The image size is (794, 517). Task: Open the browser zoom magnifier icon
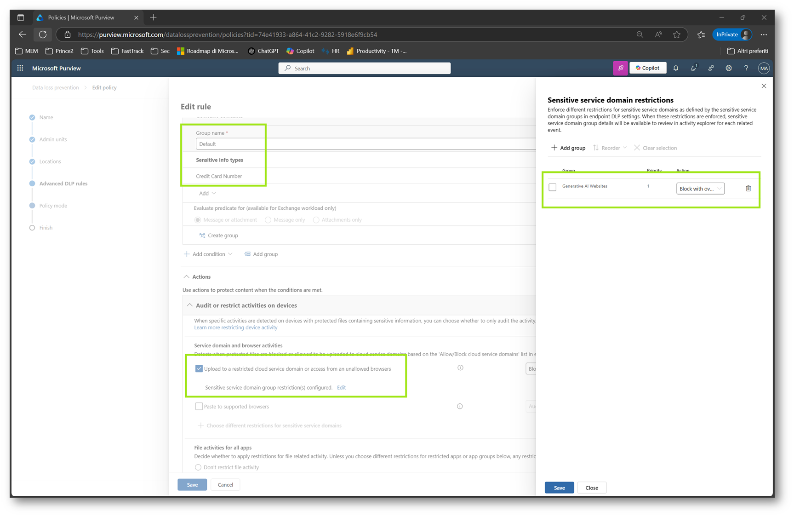640,34
